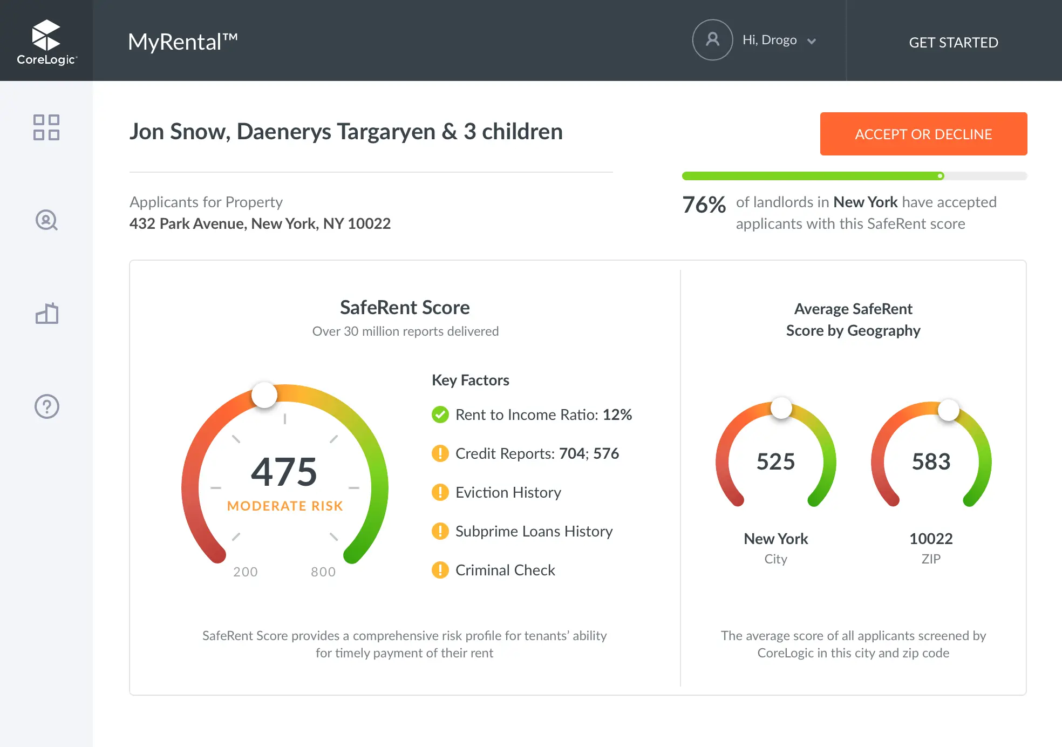Click the 76% acceptance progress bar handle
Screen dimensions: 1062x747
941,176
